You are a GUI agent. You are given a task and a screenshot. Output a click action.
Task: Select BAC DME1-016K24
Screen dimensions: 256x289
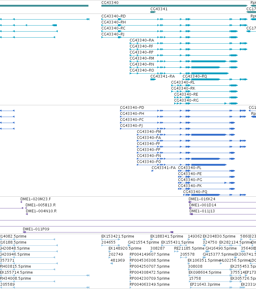pos(202,199)
